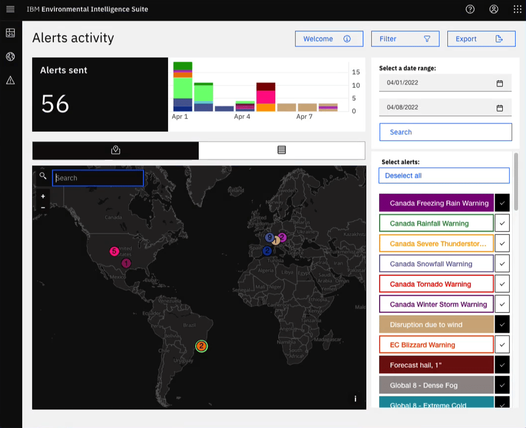Screen dimensions: 526x428
Task: Open the alerts triangle icon in sidebar
Action: click(10, 80)
